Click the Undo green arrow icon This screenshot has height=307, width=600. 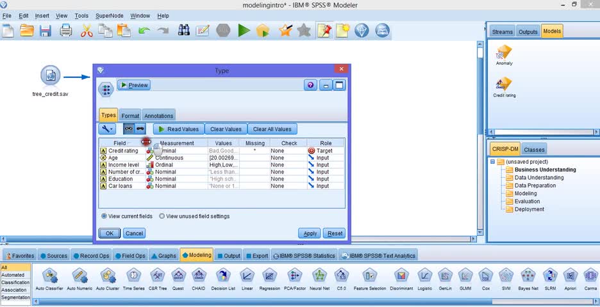coord(144,31)
